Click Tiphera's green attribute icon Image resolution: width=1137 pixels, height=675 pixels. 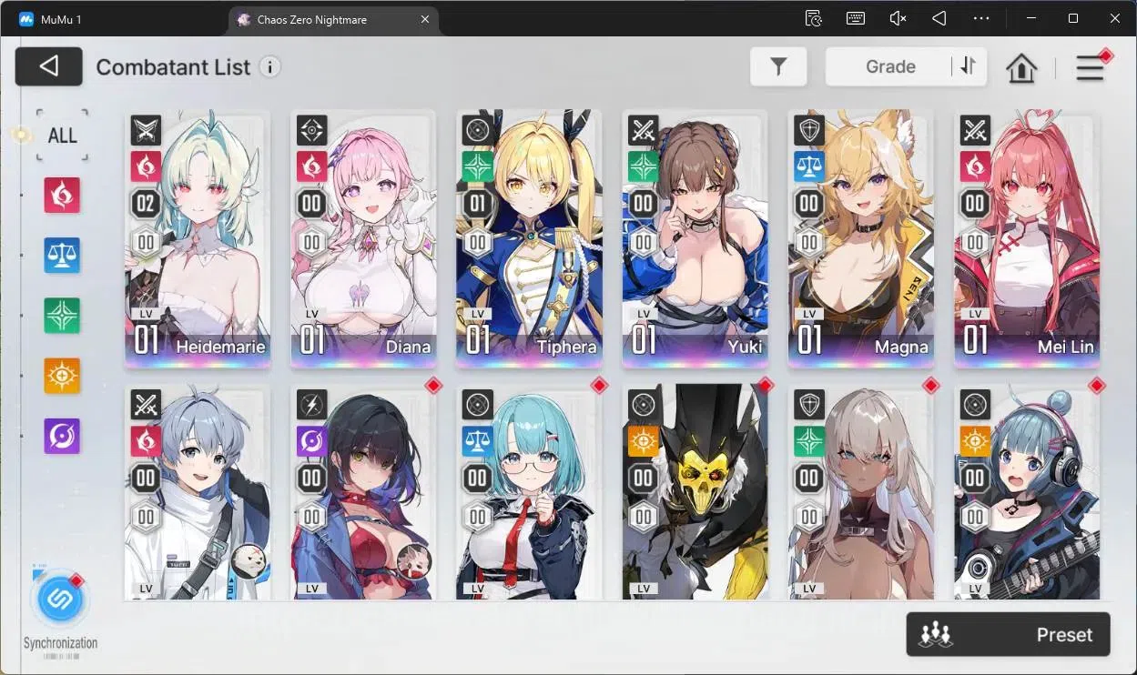point(477,166)
